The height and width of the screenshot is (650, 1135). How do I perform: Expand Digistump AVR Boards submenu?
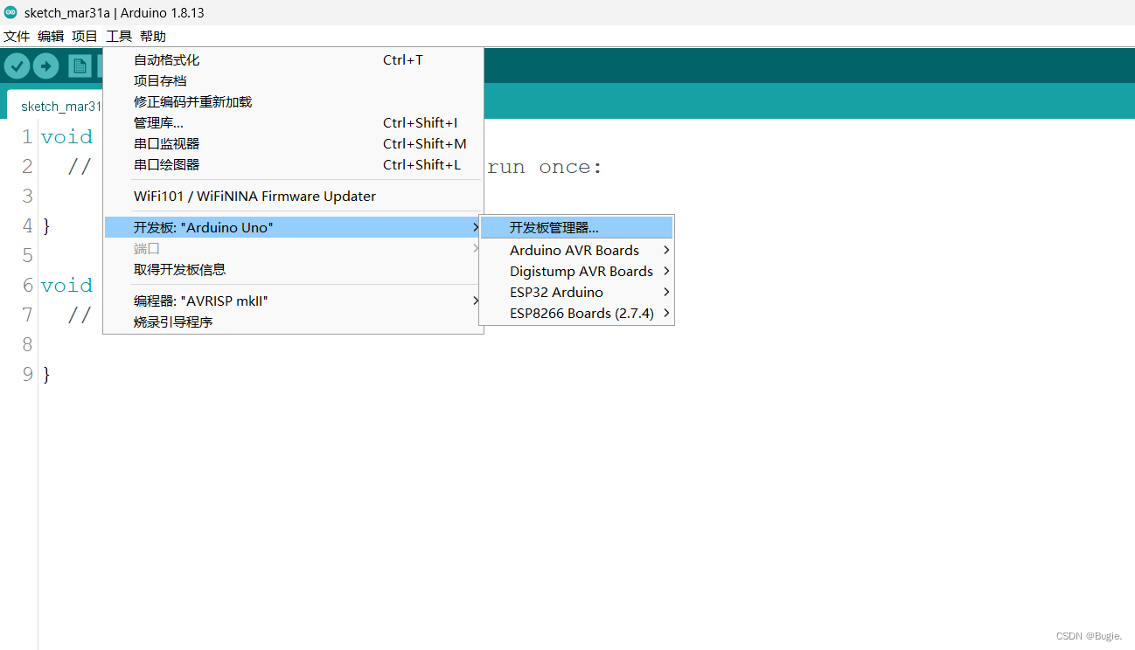tap(577, 272)
